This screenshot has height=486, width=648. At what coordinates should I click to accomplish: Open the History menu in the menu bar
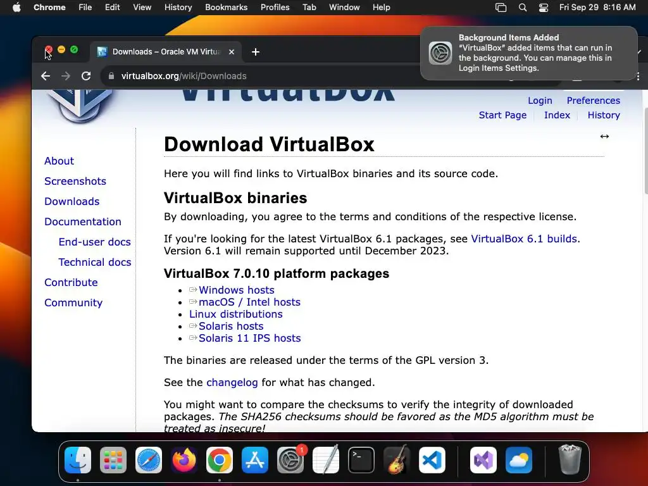coord(178,8)
